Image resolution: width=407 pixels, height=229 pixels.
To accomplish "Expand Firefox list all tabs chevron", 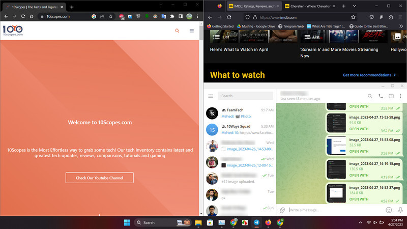I will coord(354,6).
